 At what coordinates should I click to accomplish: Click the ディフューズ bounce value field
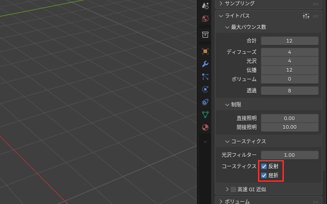(290, 52)
